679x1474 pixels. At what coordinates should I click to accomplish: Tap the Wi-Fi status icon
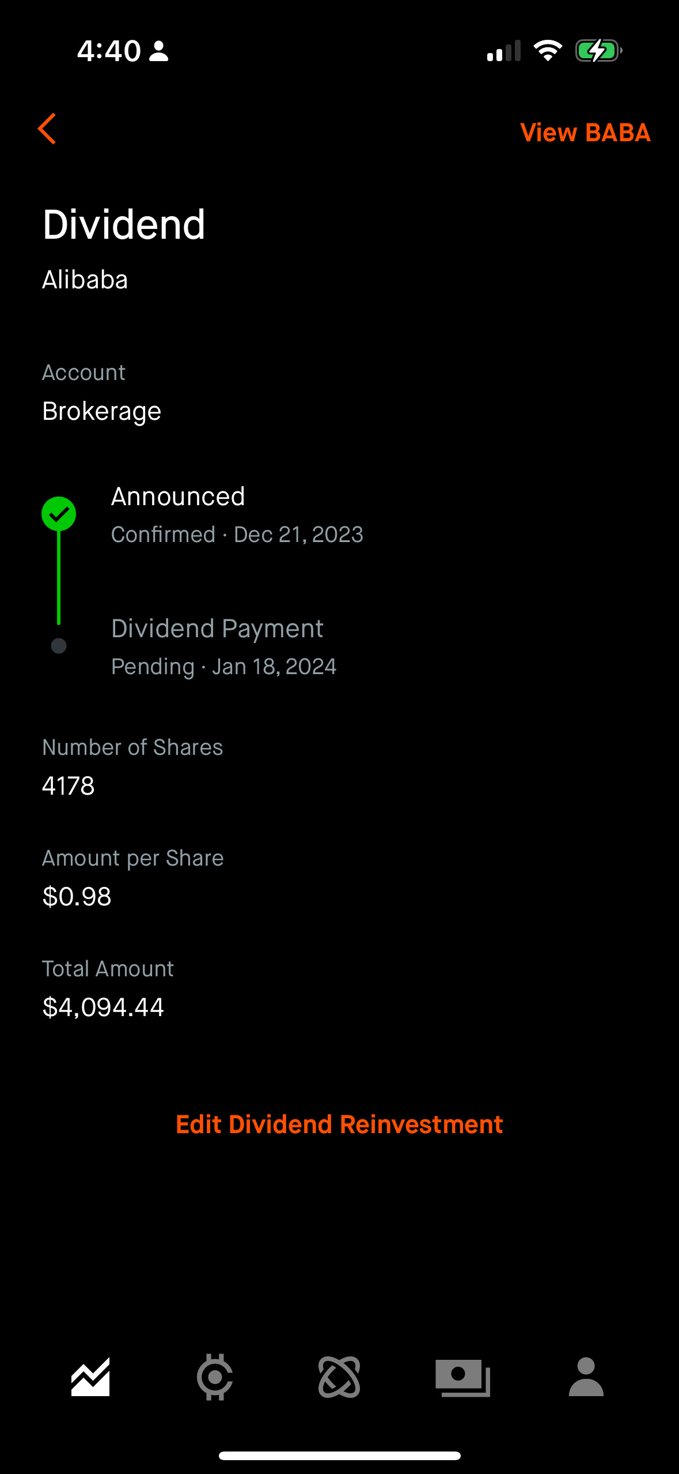click(548, 51)
